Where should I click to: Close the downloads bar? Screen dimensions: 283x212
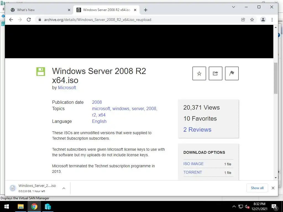[x=273, y=188]
